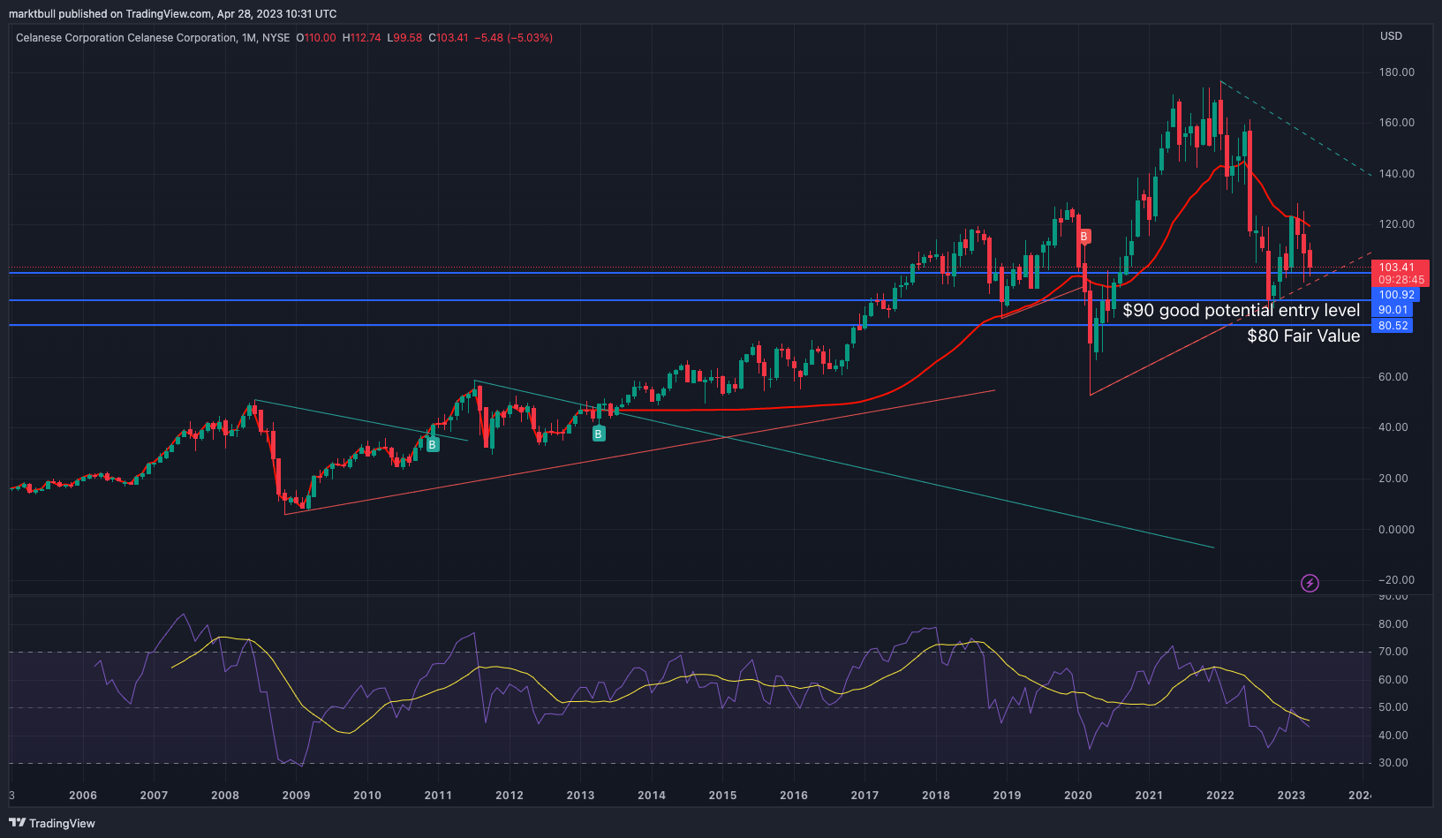1442x838 pixels.
Task: Click the 40.00 price axis label
Action: coord(1393,427)
